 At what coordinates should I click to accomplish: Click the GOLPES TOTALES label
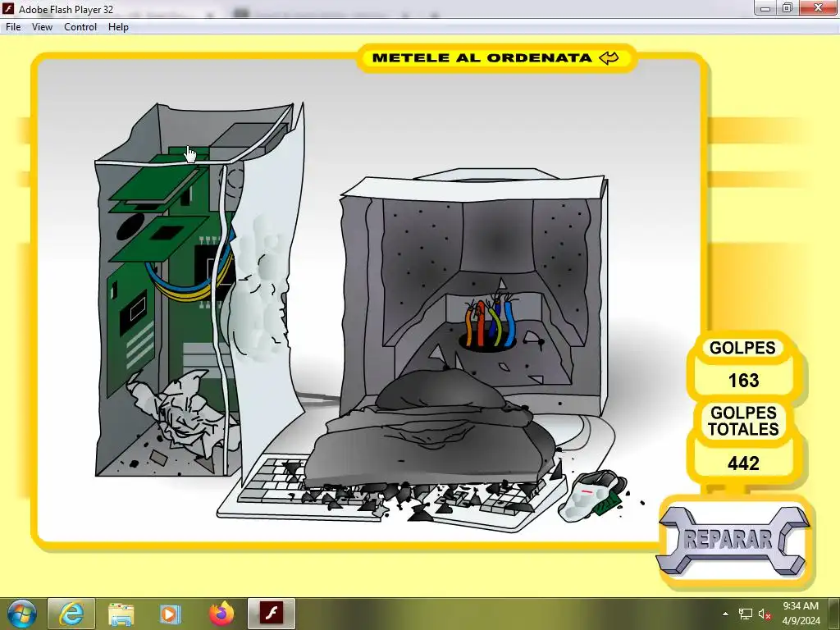click(x=743, y=421)
